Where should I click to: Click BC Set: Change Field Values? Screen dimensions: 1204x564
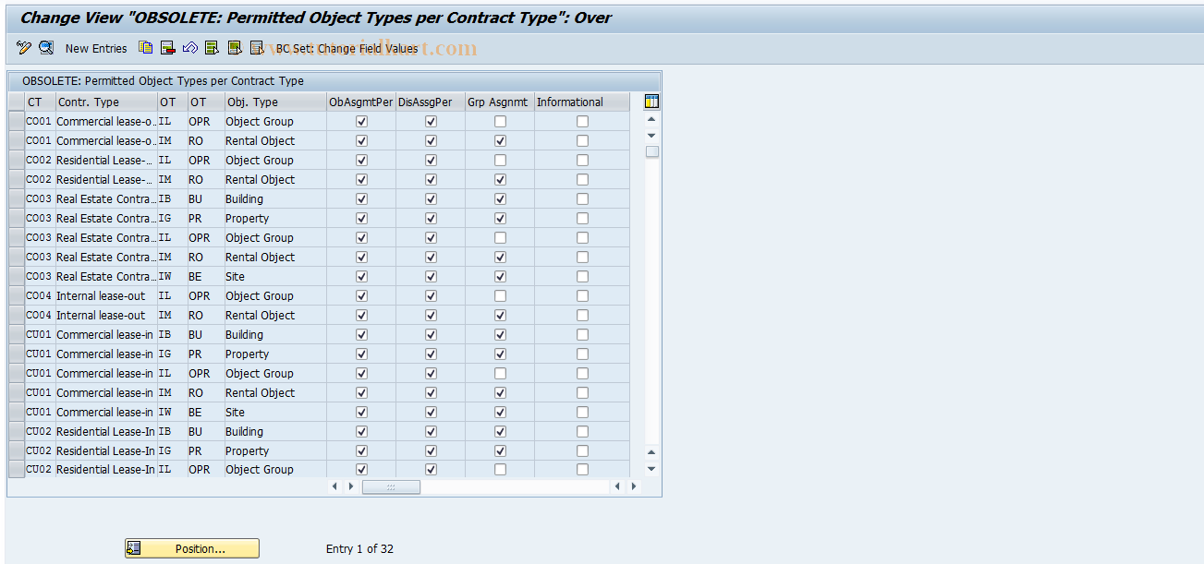click(x=347, y=49)
